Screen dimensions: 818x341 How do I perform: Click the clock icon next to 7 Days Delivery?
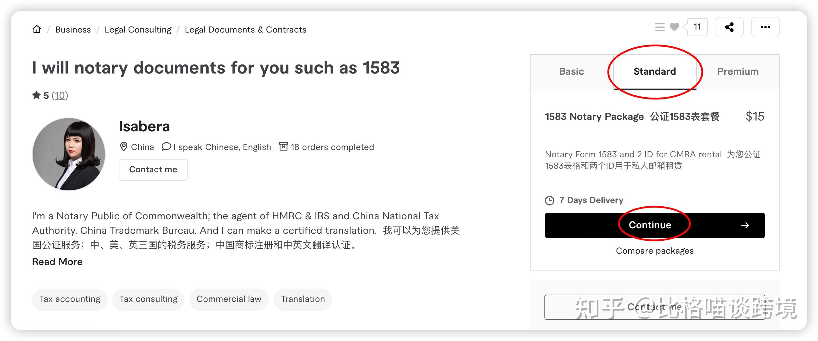pos(550,200)
